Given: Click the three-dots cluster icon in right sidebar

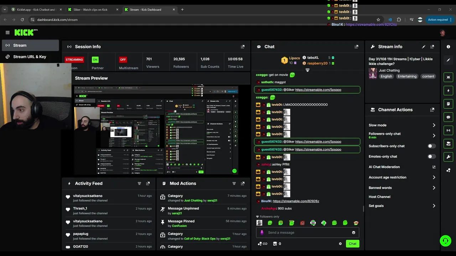Looking at the screenshot, I should pyautogui.click(x=448, y=170).
